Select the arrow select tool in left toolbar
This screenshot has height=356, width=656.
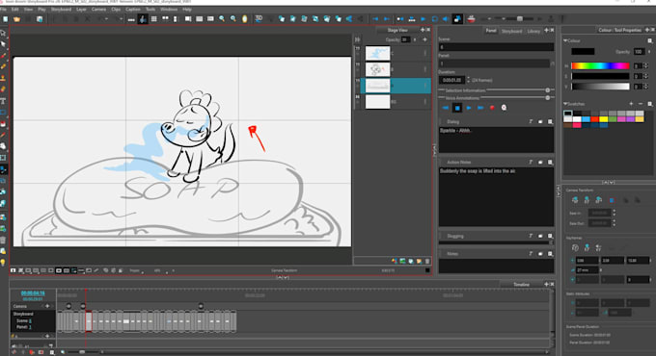click(x=3, y=44)
